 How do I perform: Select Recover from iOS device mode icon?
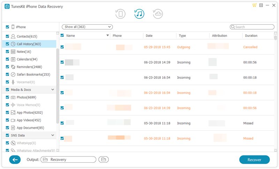(x=120, y=14)
